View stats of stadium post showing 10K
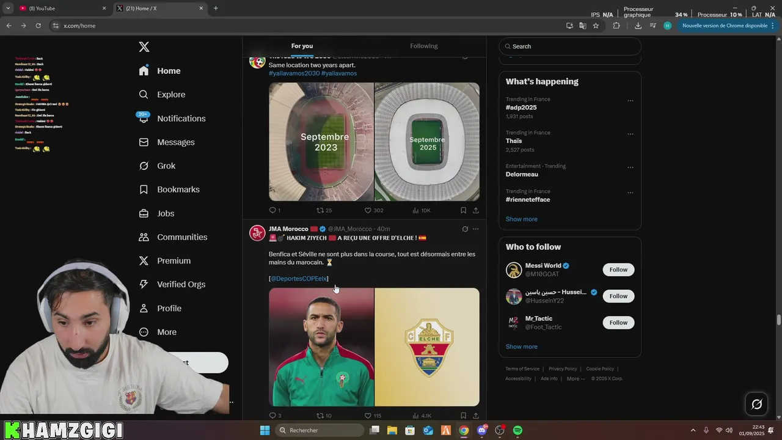 coord(422,210)
